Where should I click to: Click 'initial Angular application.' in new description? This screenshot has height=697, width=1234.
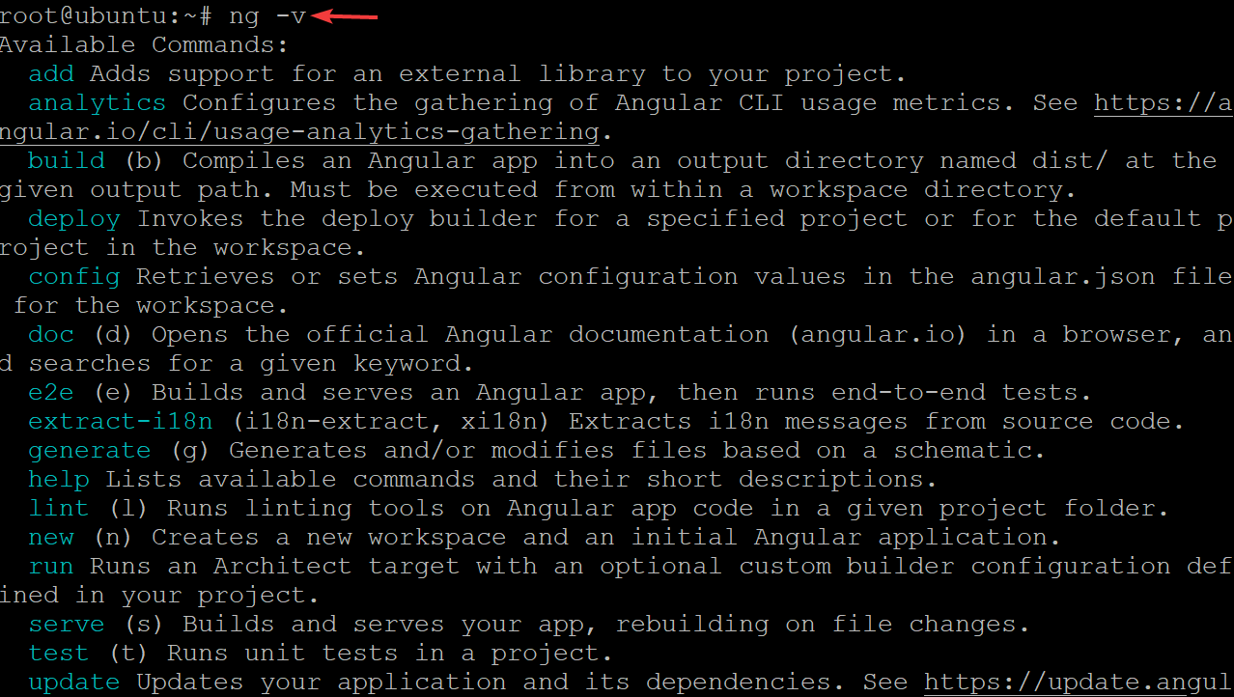click(847, 537)
